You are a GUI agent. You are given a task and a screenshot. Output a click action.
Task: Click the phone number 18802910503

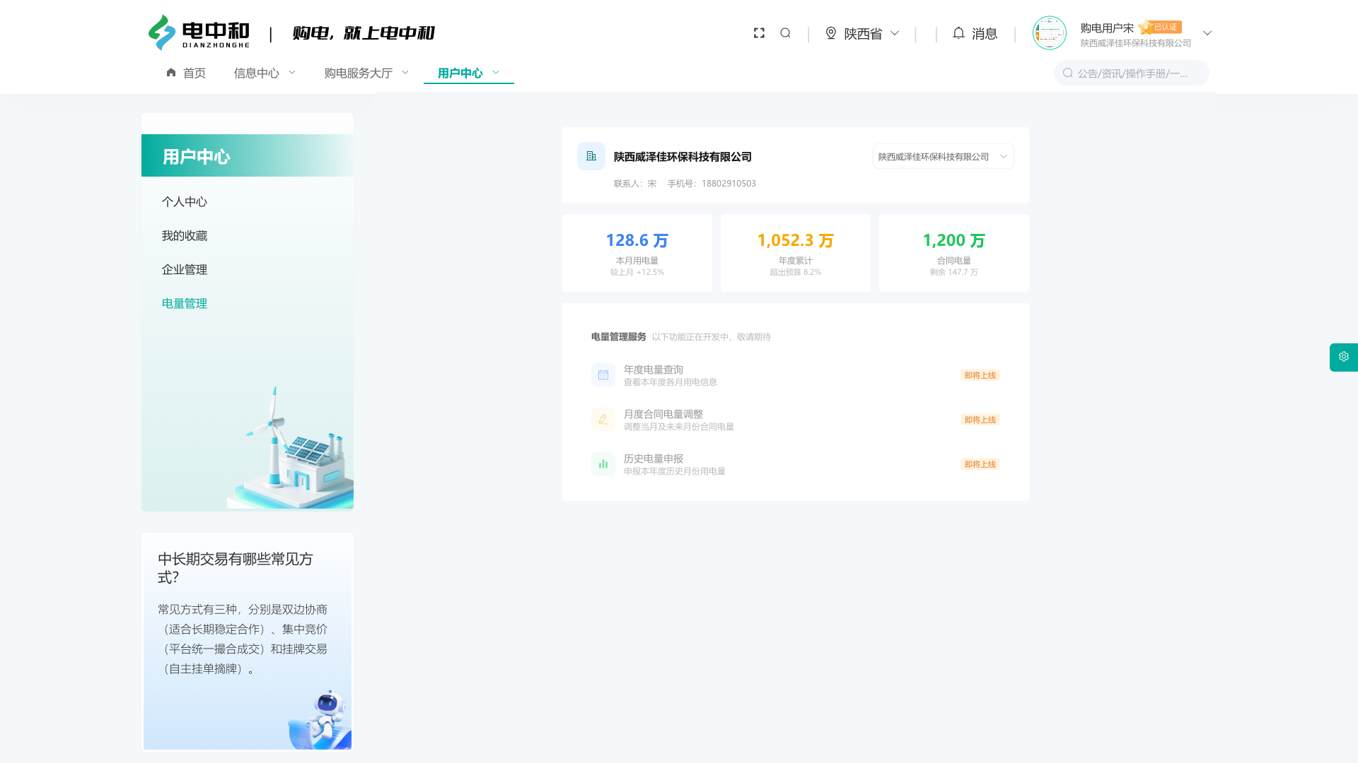coord(729,184)
